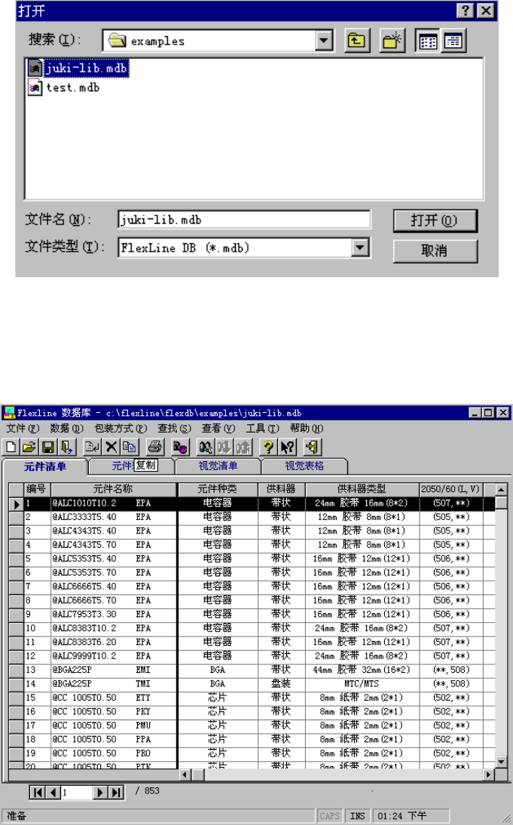
Task: Click the table vertical scrollbar up arrow
Action: (x=501, y=489)
